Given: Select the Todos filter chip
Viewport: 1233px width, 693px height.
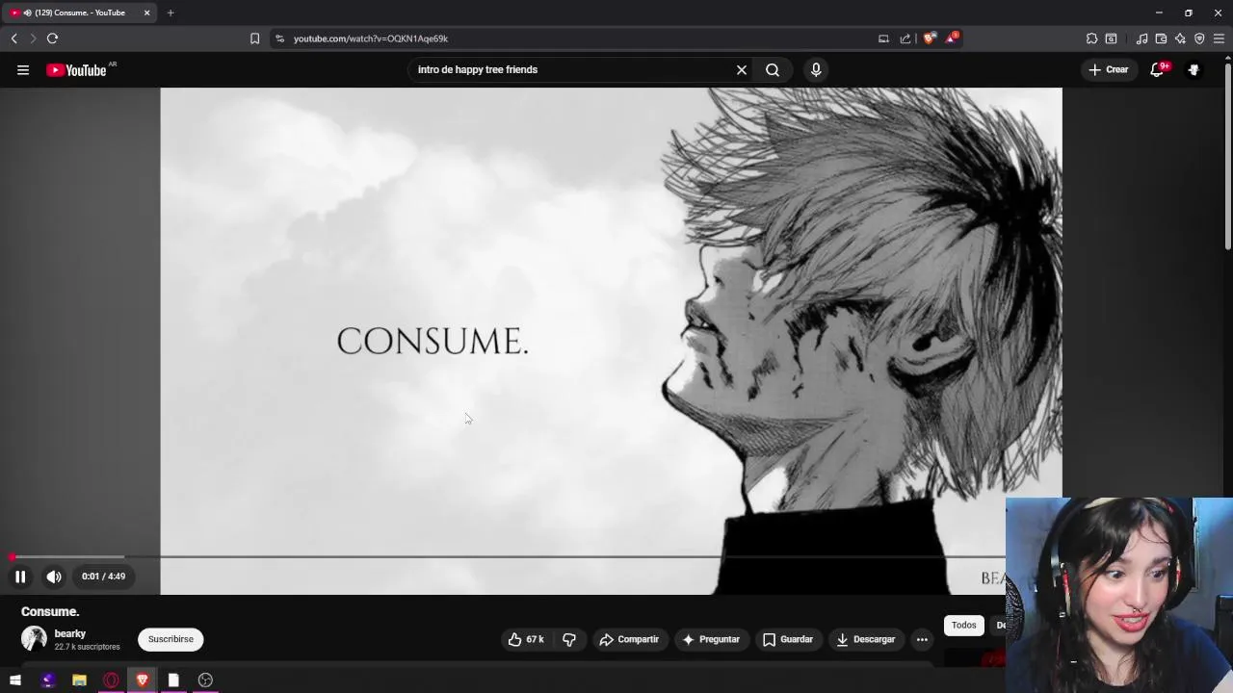Looking at the screenshot, I should coord(964,626).
